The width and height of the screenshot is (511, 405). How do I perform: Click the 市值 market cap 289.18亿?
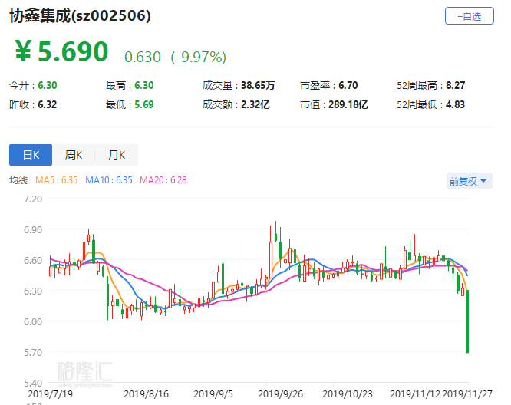pos(348,104)
